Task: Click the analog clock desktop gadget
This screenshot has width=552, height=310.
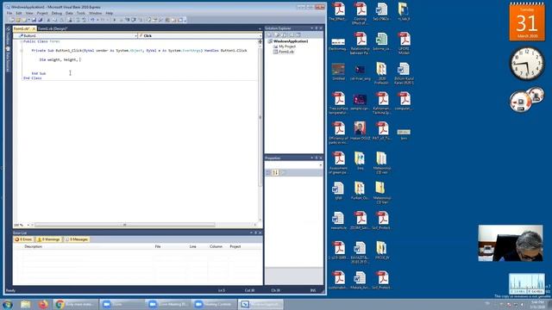Action: [x=527, y=64]
